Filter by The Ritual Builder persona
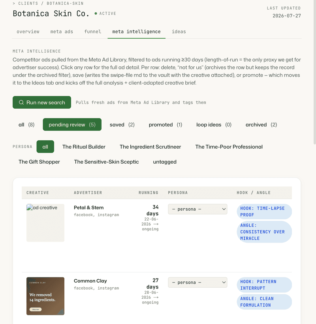This screenshot has width=316, height=324. [84, 147]
